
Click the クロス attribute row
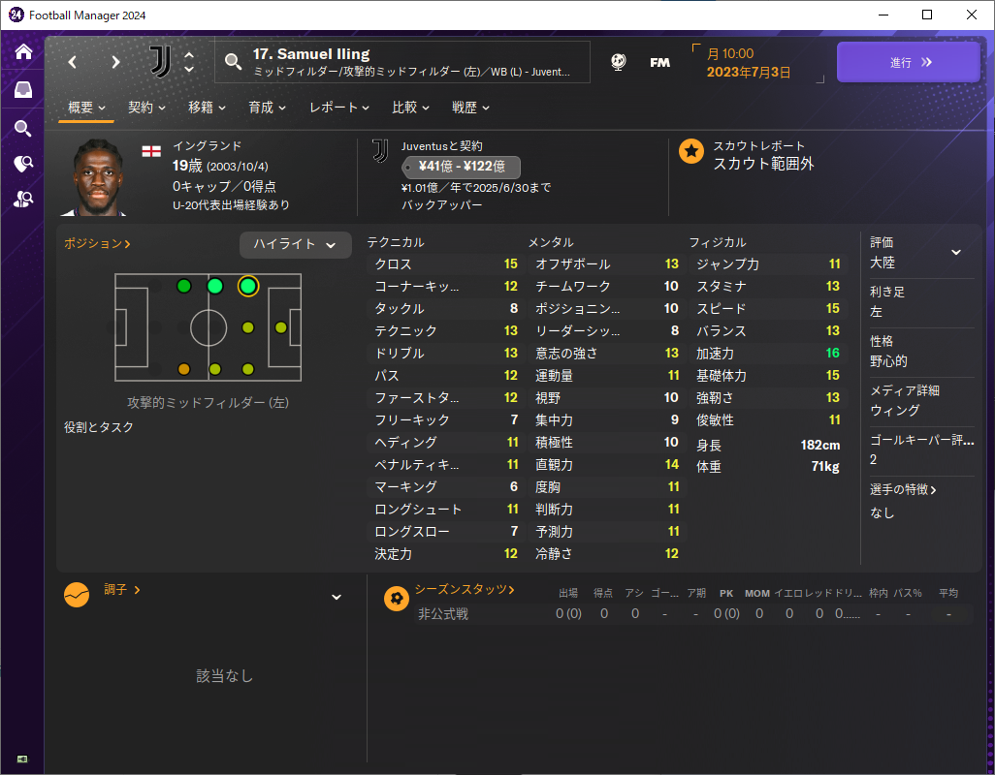(445, 264)
